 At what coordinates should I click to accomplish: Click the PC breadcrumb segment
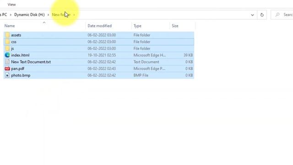pos(4,15)
